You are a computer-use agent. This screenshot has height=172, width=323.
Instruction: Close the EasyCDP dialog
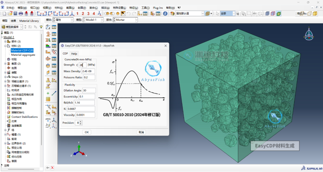tap(166, 46)
